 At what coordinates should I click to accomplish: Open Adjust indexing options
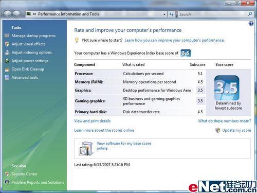click(32, 52)
